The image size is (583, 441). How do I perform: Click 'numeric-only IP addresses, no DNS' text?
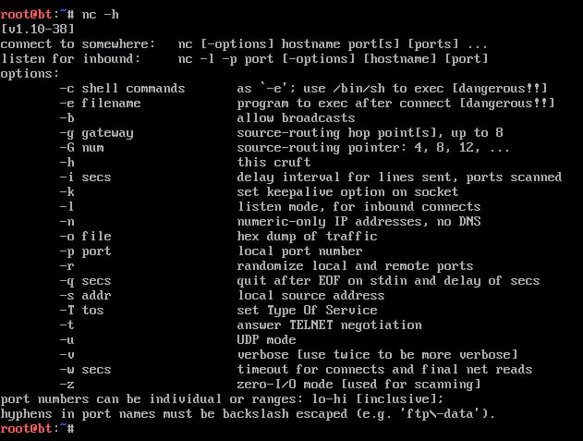[358, 222]
